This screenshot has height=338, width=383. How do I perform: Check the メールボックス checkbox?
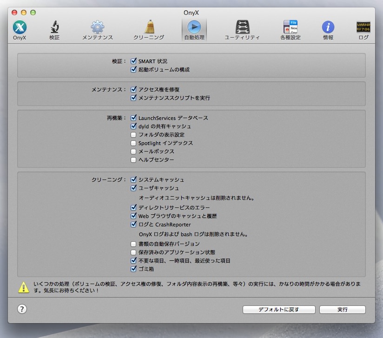tap(133, 152)
